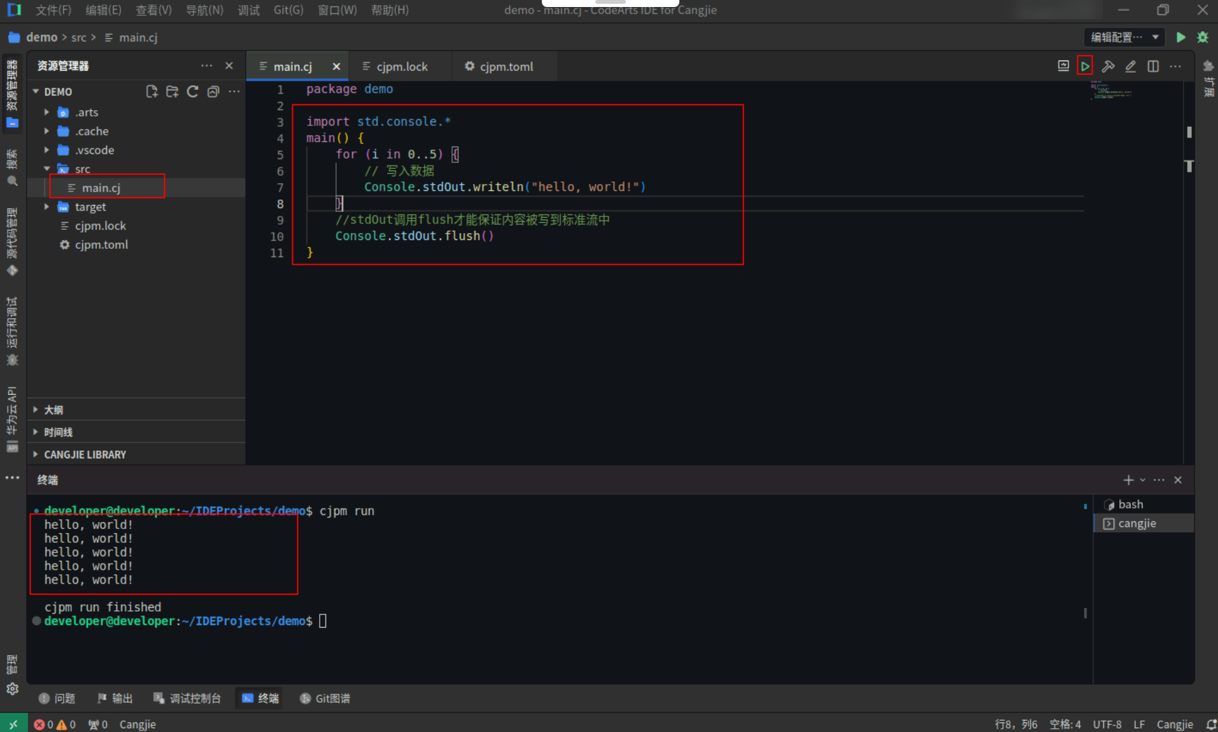Open the Git图谱 panel tab
Screen dimensions: 1218x732
click(325, 698)
